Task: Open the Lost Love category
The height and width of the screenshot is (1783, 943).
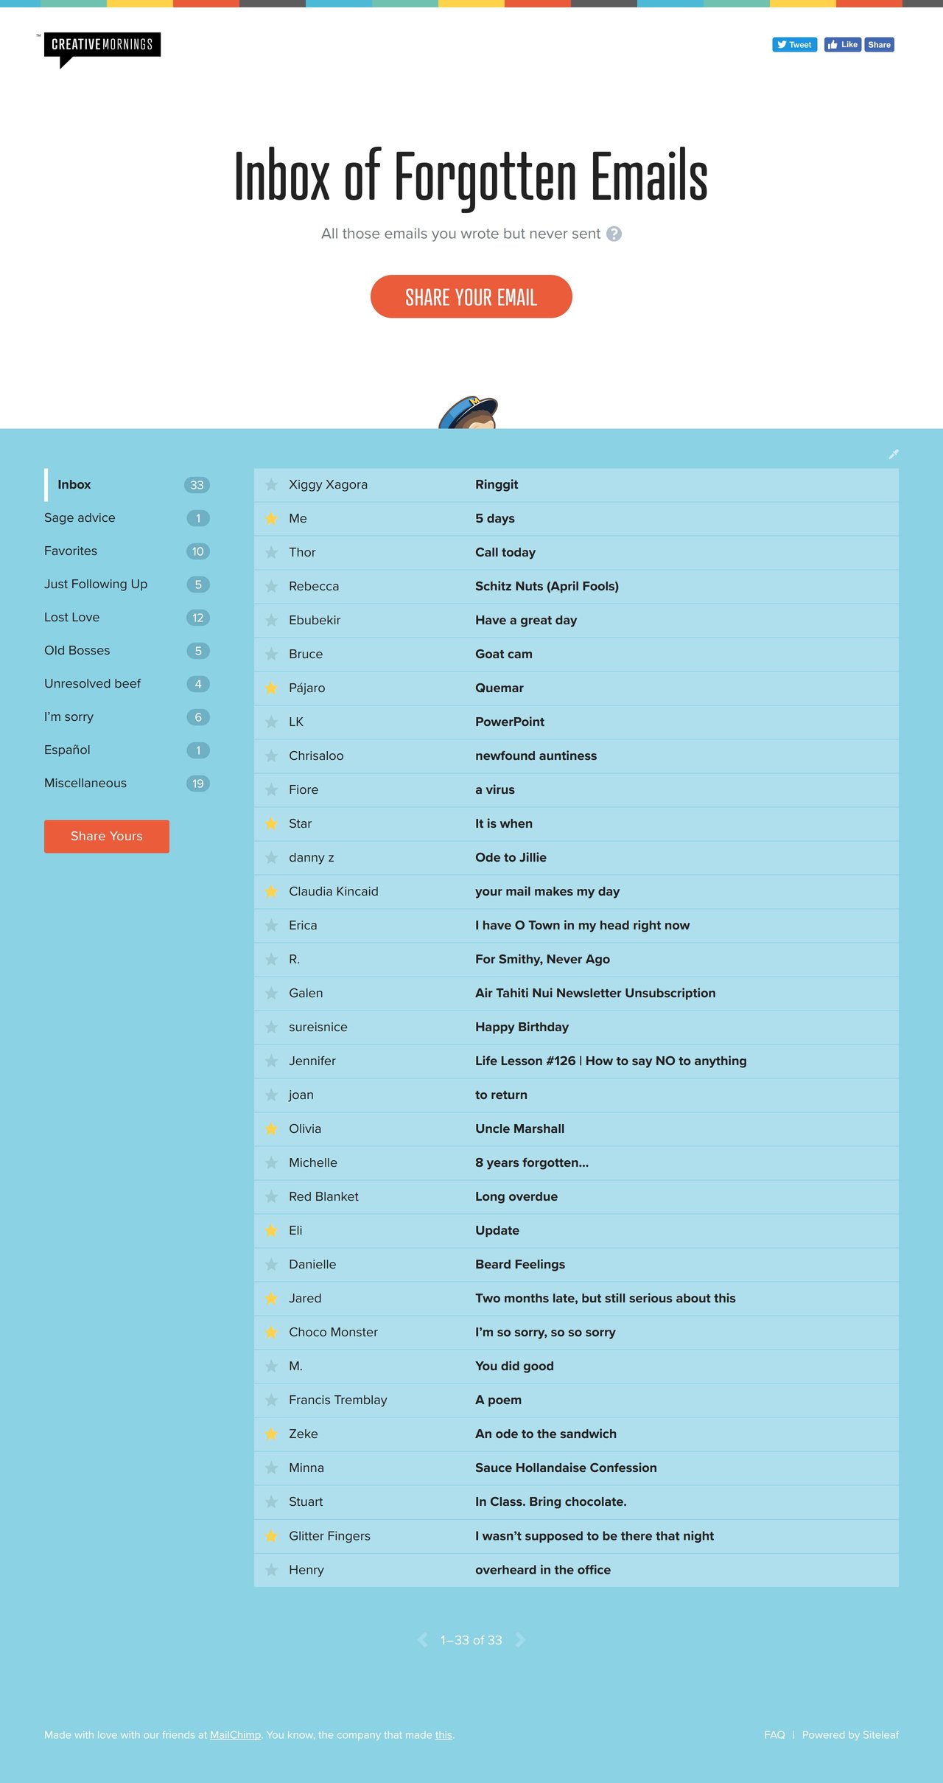Action: coord(127,618)
